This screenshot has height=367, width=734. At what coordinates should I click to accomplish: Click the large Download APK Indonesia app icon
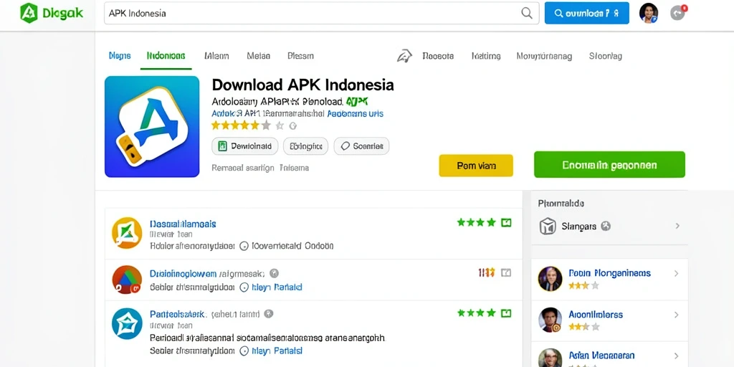152,127
